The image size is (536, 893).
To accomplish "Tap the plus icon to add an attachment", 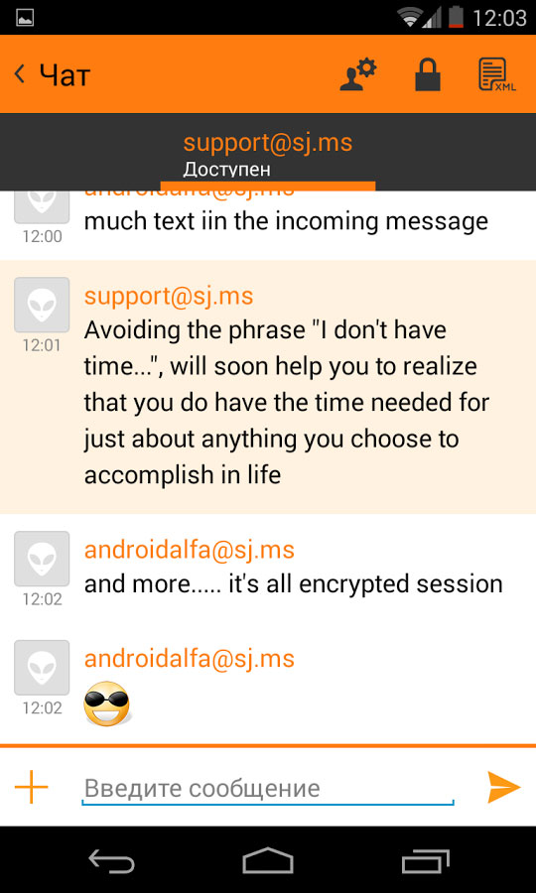I will tap(32, 787).
